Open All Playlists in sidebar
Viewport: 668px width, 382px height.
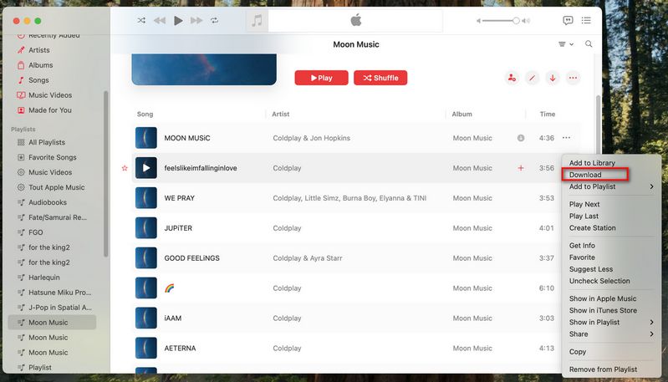tap(47, 142)
